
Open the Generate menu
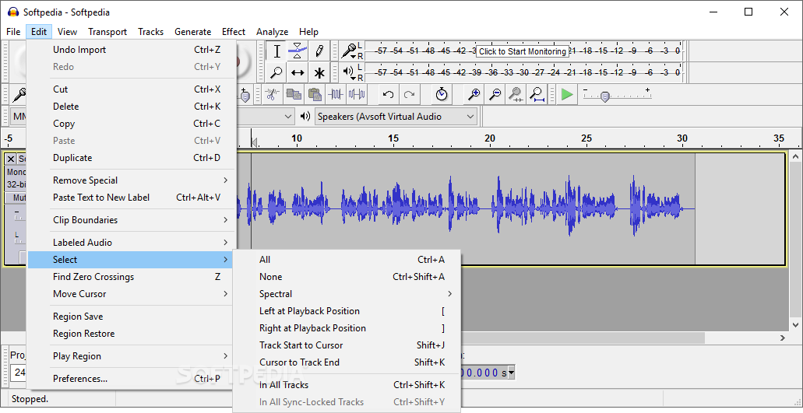(192, 32)
